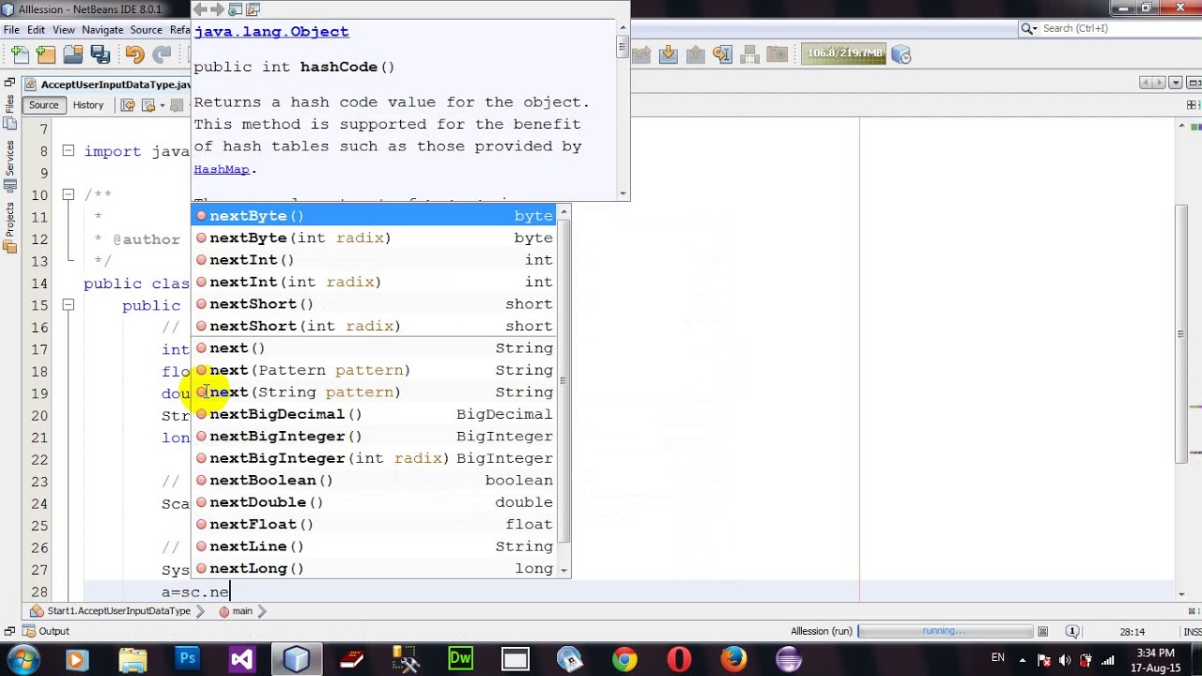1202x676 pixels.
Task: Follow the java.lang.Object link
Action: (271, 31)
